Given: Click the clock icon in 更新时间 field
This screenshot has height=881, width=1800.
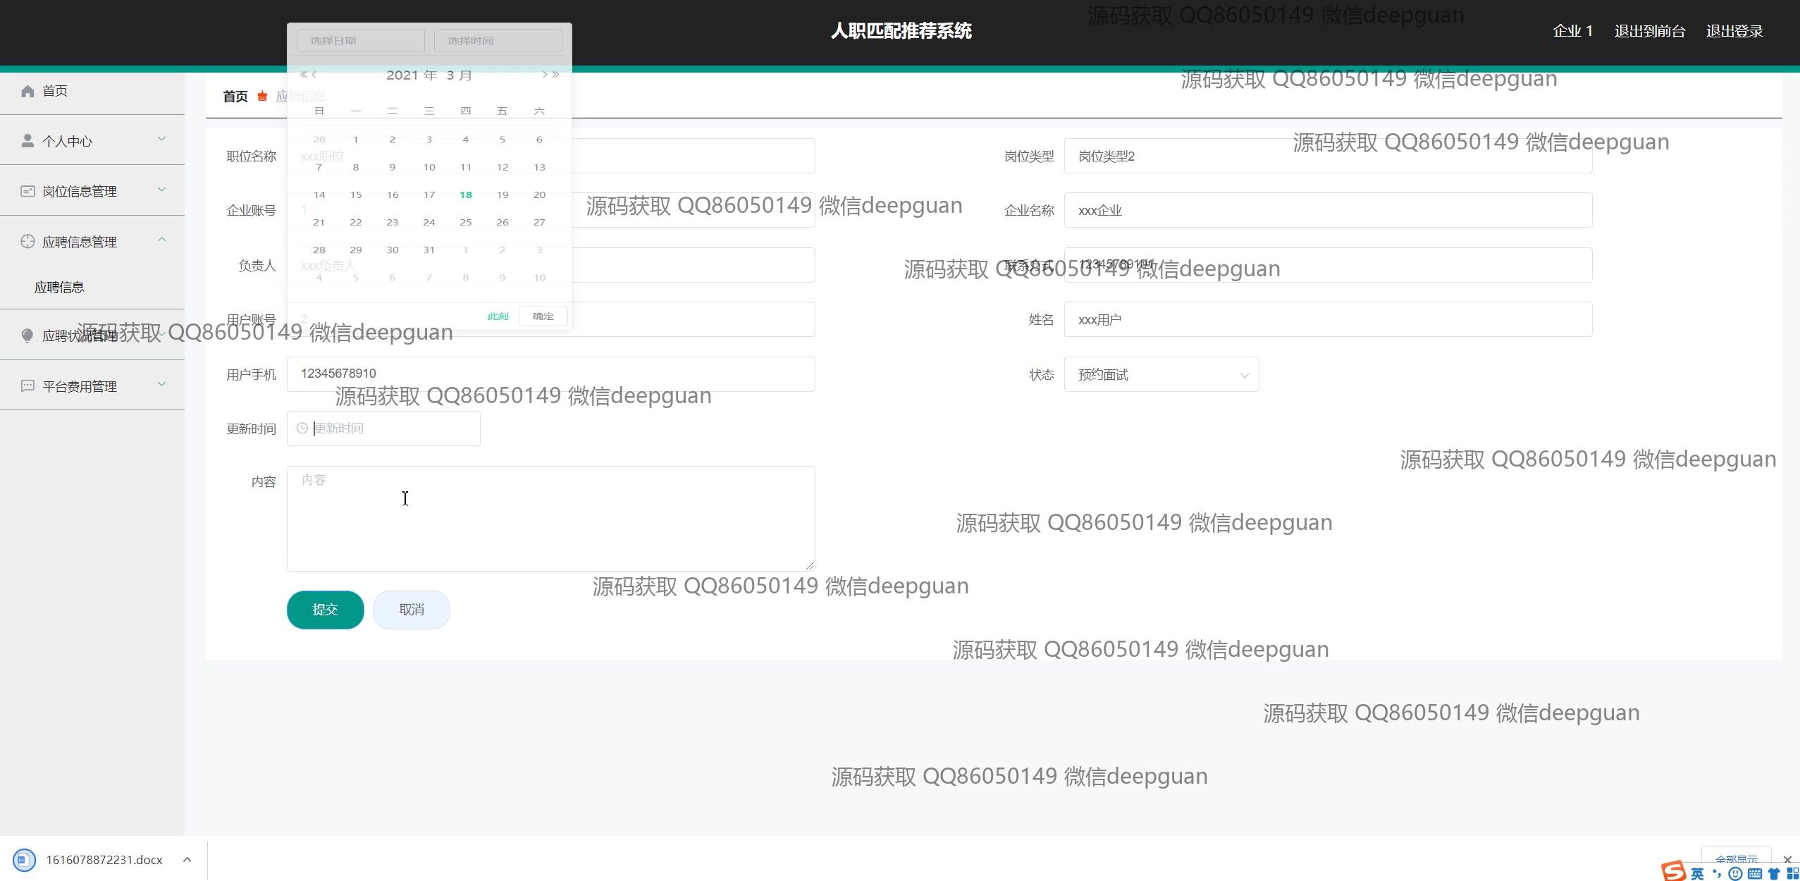Looking at the screenshot, I should (x=302, y=429).
